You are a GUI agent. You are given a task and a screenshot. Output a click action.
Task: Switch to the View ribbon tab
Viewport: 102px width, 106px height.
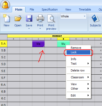(x=68, y=9)
